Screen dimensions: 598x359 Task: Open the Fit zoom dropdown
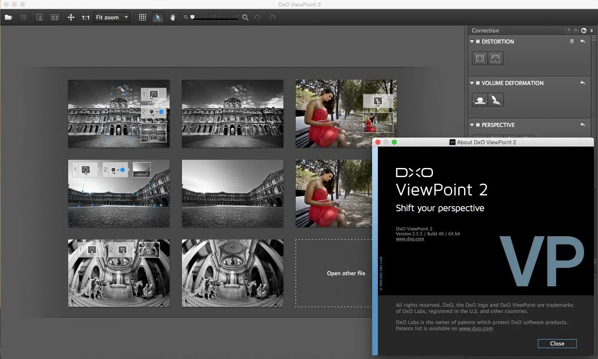click(112, 17)
